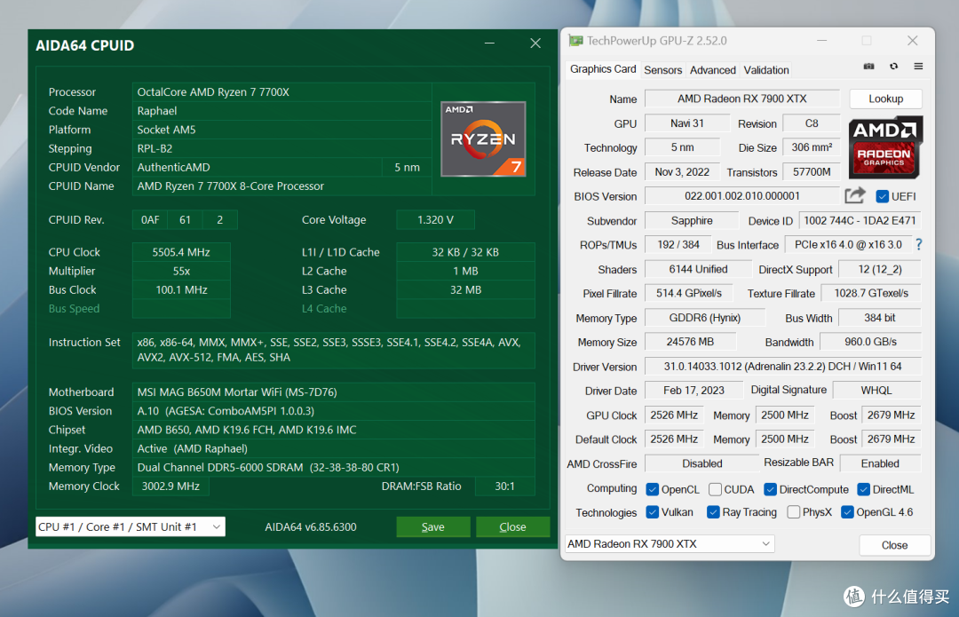The image size is (959, 617).
Task: Toggle the UEFI checkbox
Action: (x=882, y=196)
